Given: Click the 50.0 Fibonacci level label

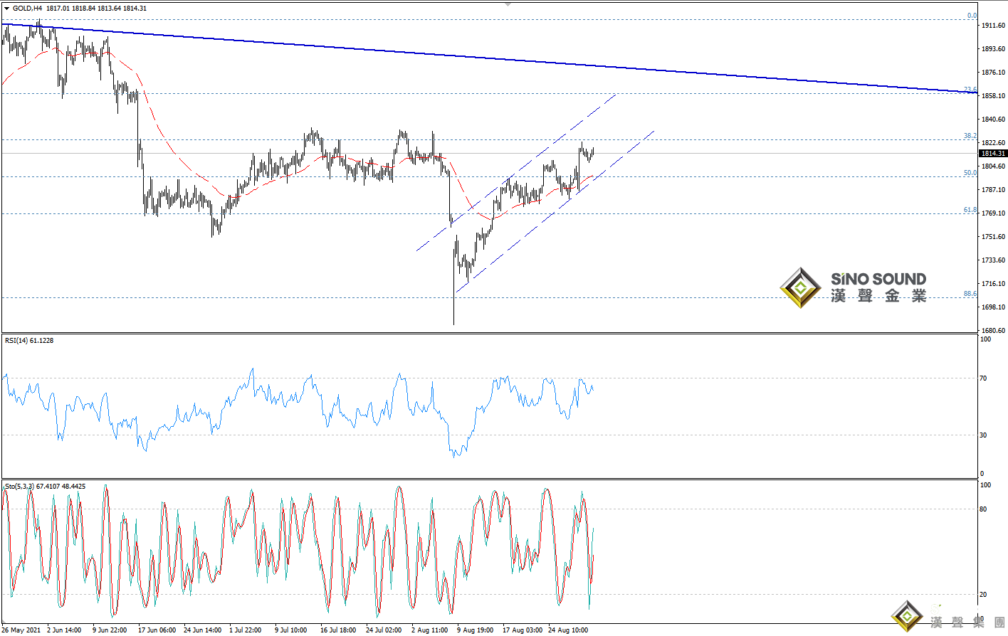Looking at the screenshot, I should click(x=970, y=173).
